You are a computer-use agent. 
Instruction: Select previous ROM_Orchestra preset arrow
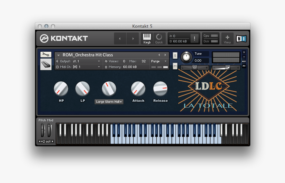click(159, 55)
